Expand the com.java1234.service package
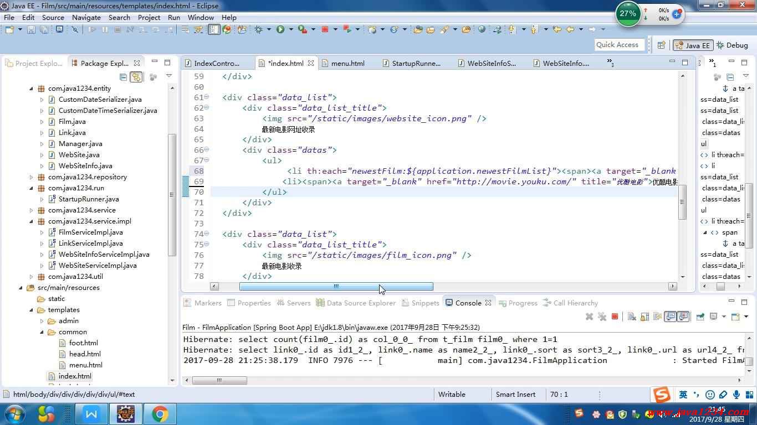This screenshot has width=757, height=425. (32, 210)
